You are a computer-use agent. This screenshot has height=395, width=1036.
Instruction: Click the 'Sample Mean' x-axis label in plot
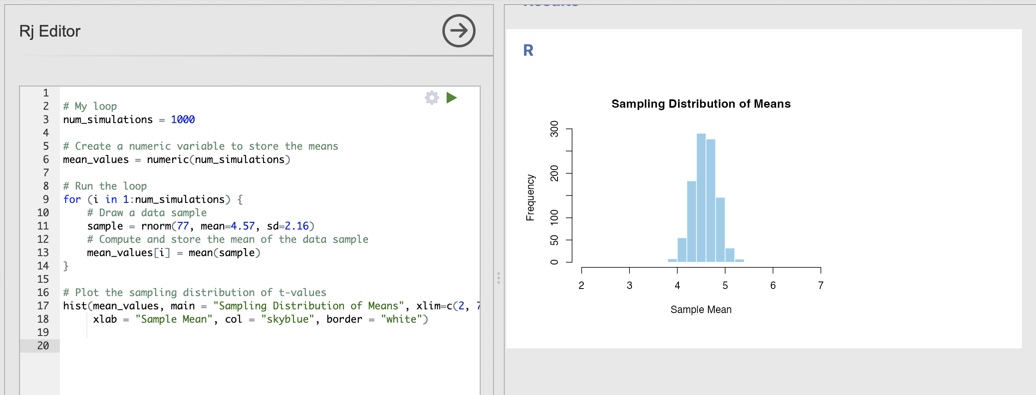[x=701, y=309]
